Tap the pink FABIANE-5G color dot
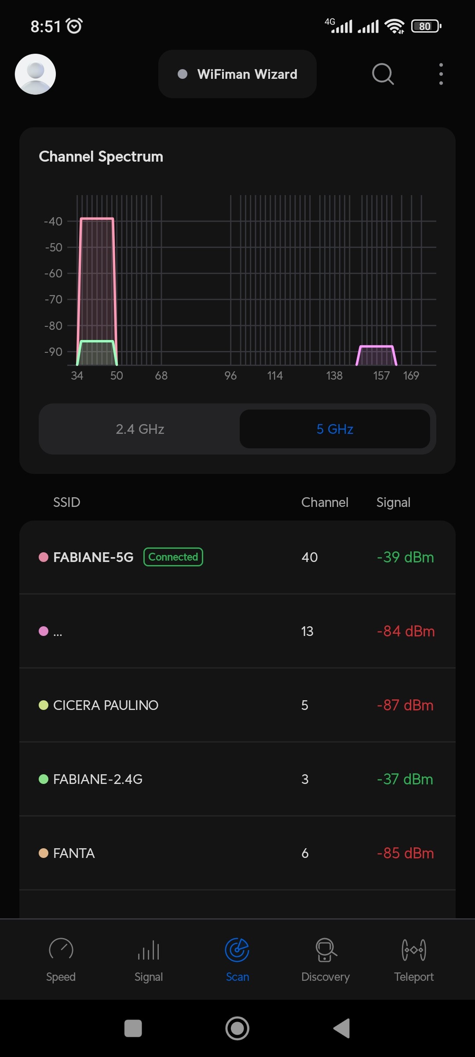This screenshot has height=1057, width=475. click(x=44, y=557)
